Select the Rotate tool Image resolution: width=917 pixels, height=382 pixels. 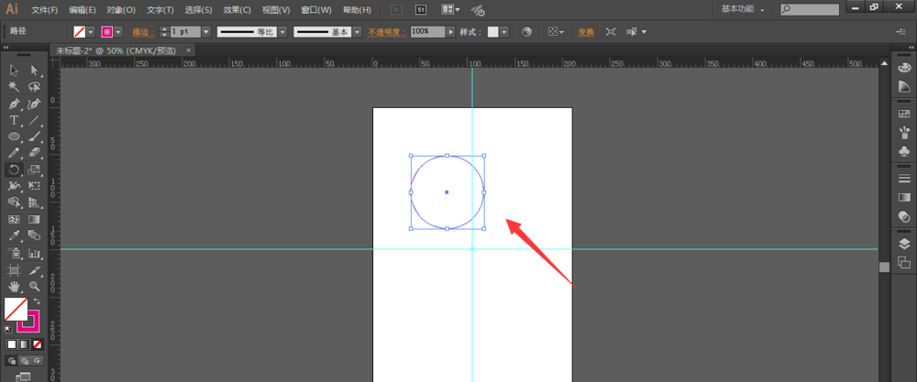click(14, 169)
